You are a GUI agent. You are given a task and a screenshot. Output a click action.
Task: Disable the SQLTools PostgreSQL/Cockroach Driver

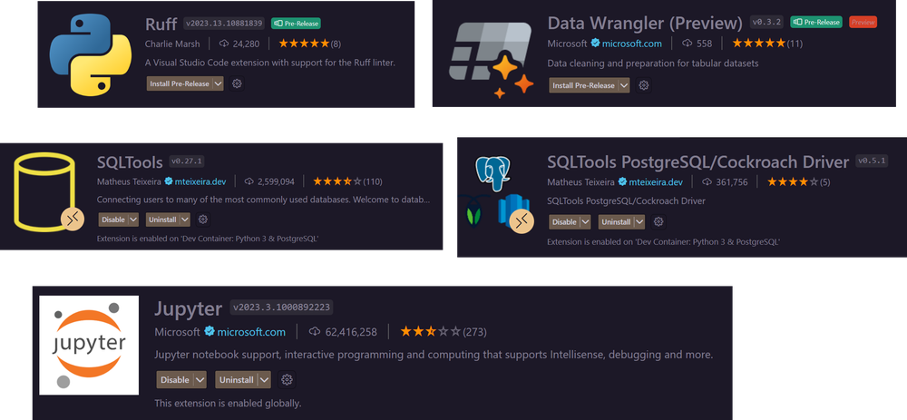tap(564, 221)
